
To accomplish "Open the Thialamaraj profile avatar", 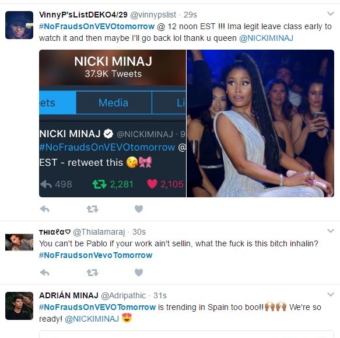I will pos(19,242).
